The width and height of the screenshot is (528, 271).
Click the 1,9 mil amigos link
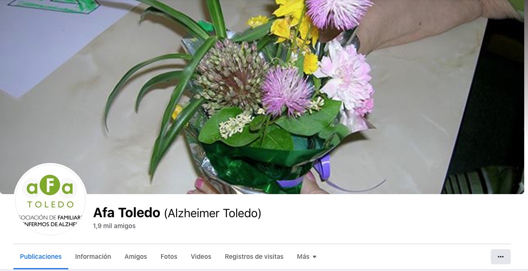coord(114,226)
